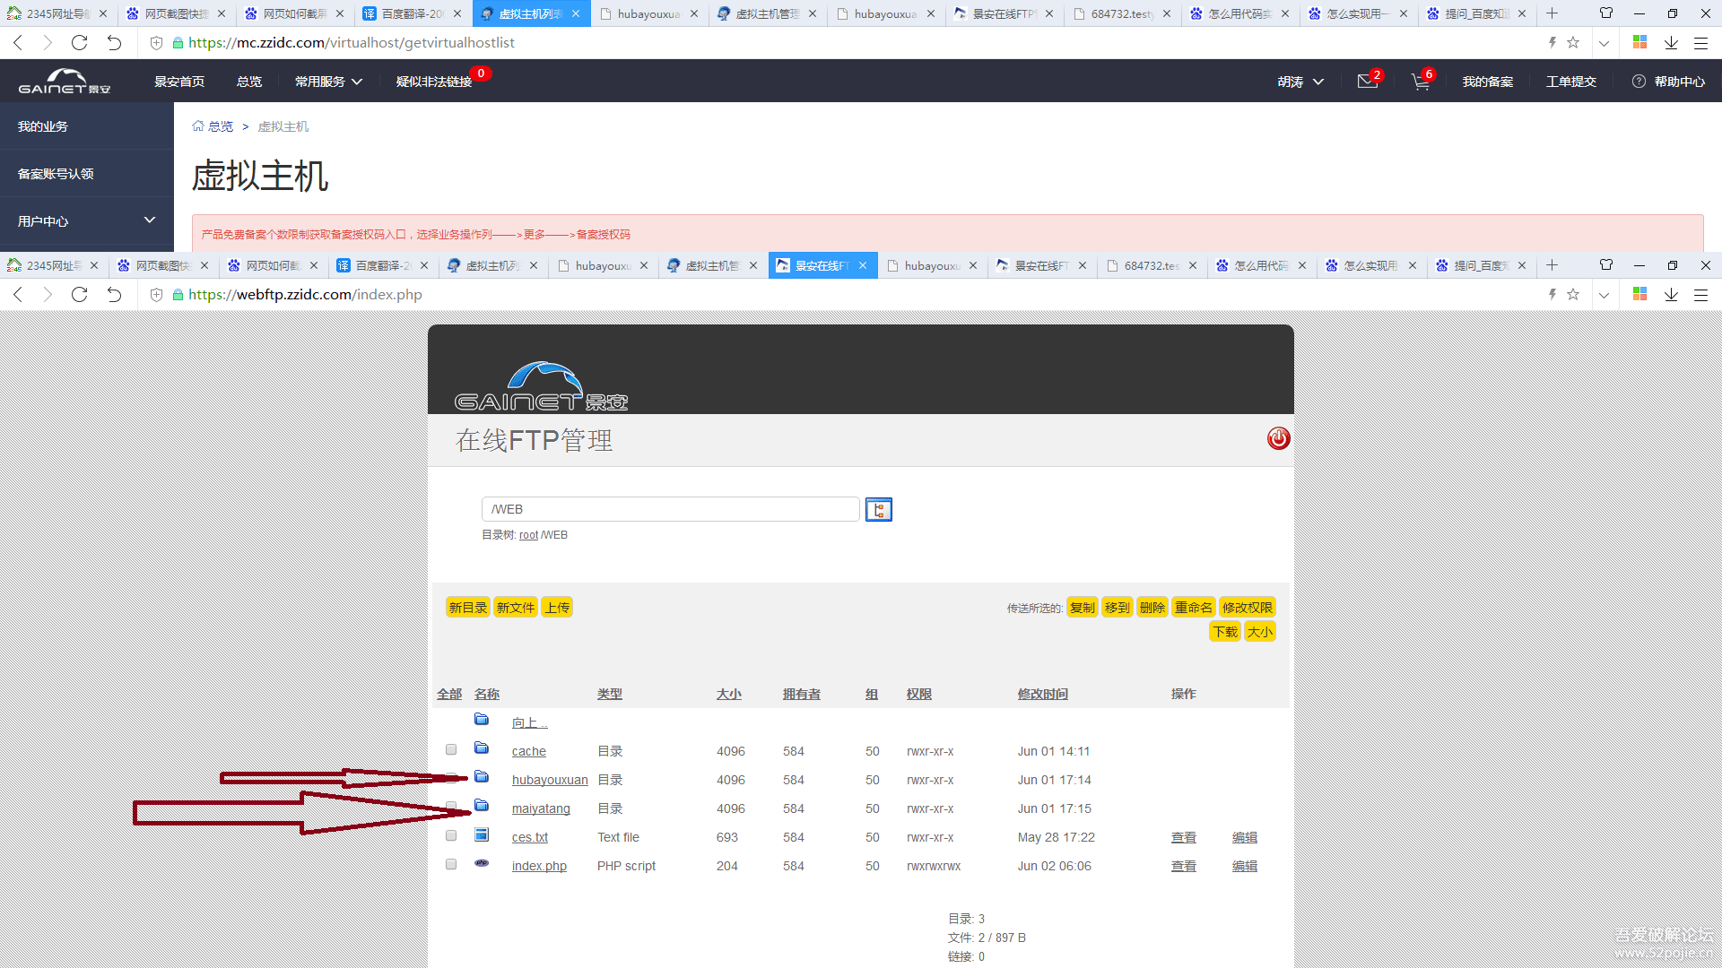The height and width of the screenshot is (968, 1722).
Task: Open the hubayouxuan directory link
Action: 550,780
